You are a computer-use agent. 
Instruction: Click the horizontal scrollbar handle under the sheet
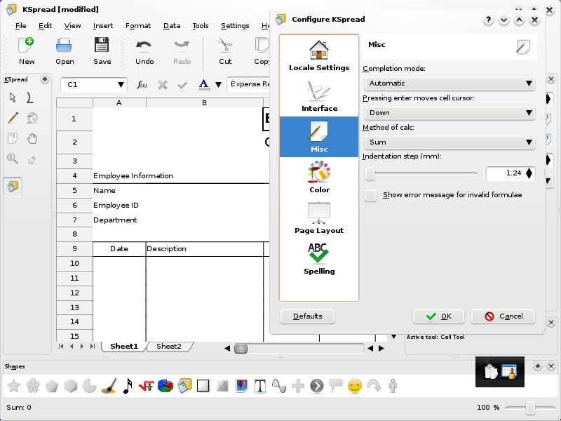click(x=241, y=348)
